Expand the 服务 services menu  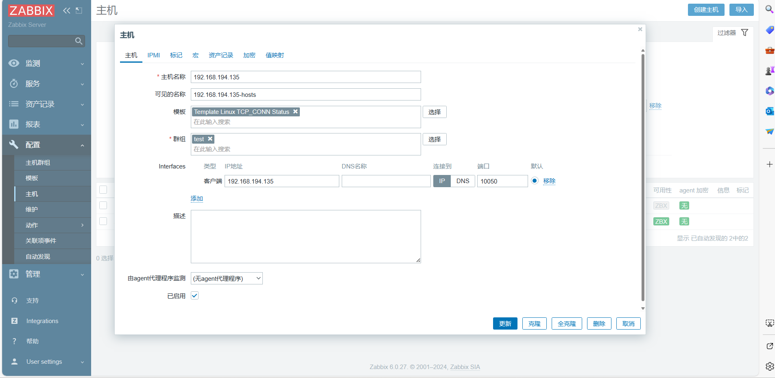click(46, 84)
